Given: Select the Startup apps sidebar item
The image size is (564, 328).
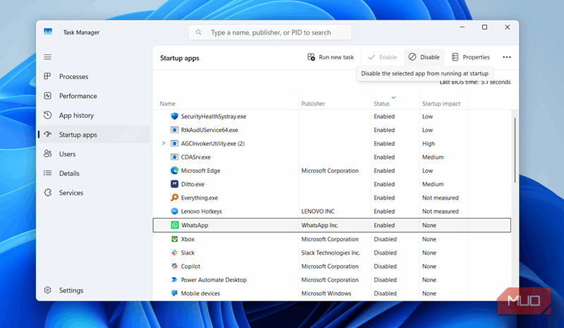Looking at the screenshot, I should [x=78, y=135].
